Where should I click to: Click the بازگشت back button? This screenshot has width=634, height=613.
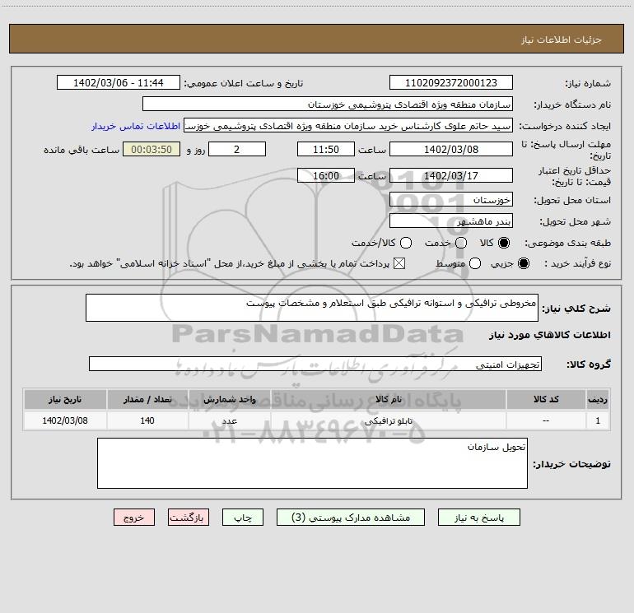pos(189,518)
